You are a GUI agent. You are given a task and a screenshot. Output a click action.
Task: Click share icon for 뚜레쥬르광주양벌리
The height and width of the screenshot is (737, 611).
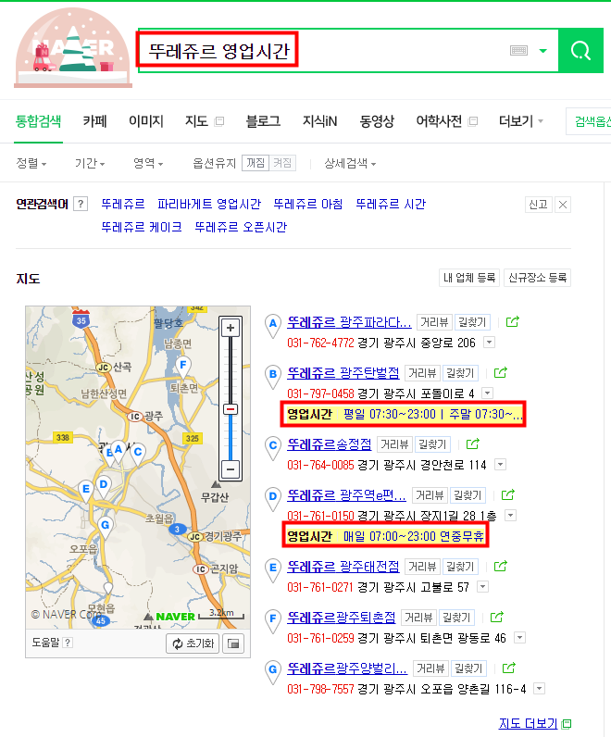click(x=509, y=668)
